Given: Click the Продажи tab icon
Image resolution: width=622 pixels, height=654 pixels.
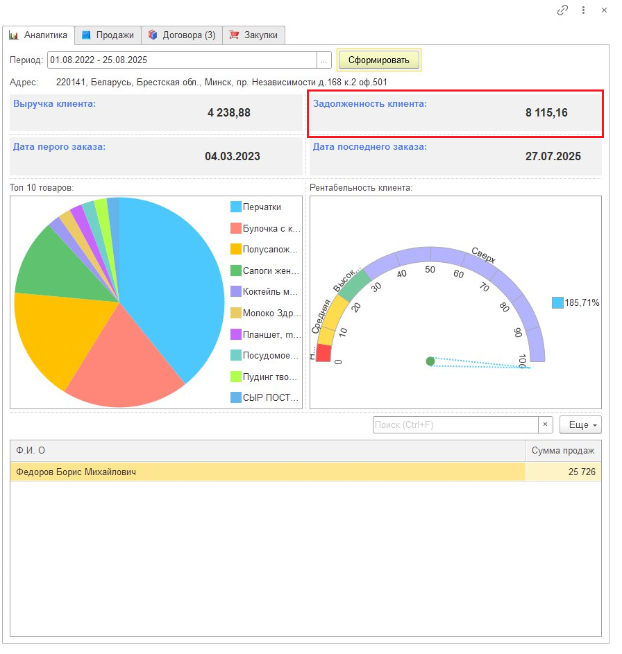Looking at the screenshot, I should [x=87, y=35].
